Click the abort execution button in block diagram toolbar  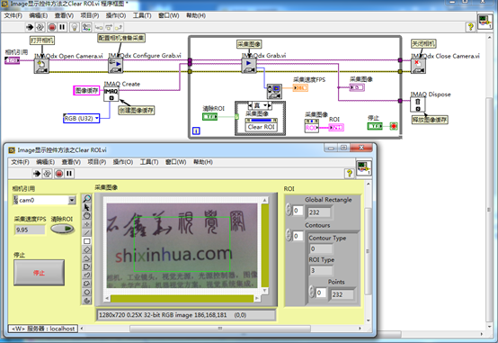click(x=52, y=27)
